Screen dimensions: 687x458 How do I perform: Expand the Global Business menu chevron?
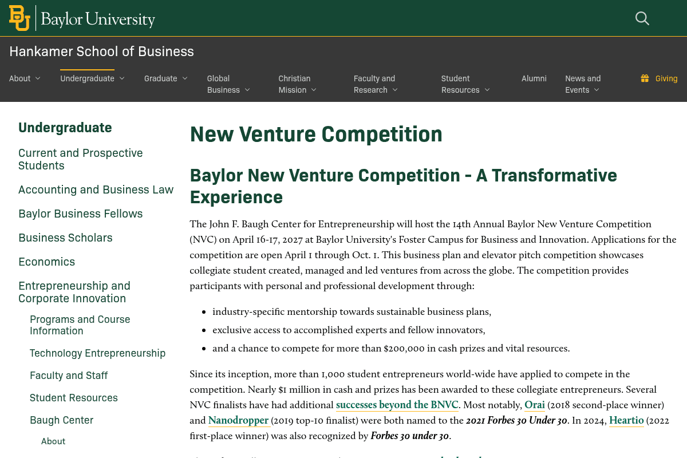(247, 90)
